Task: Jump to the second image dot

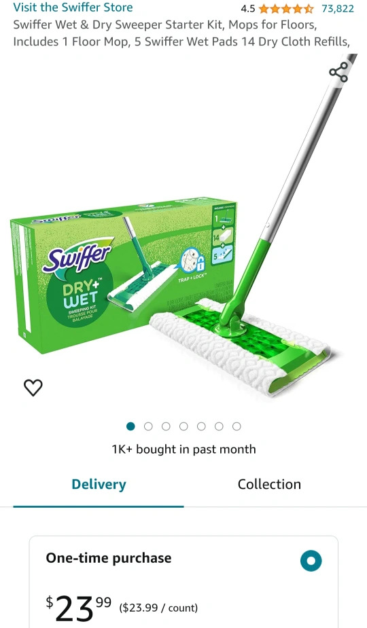Action: [148, 426]
